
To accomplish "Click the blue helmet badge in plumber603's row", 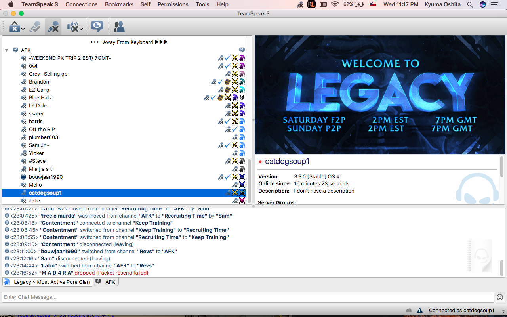I will pyautogui.click(x=242, y=137).
